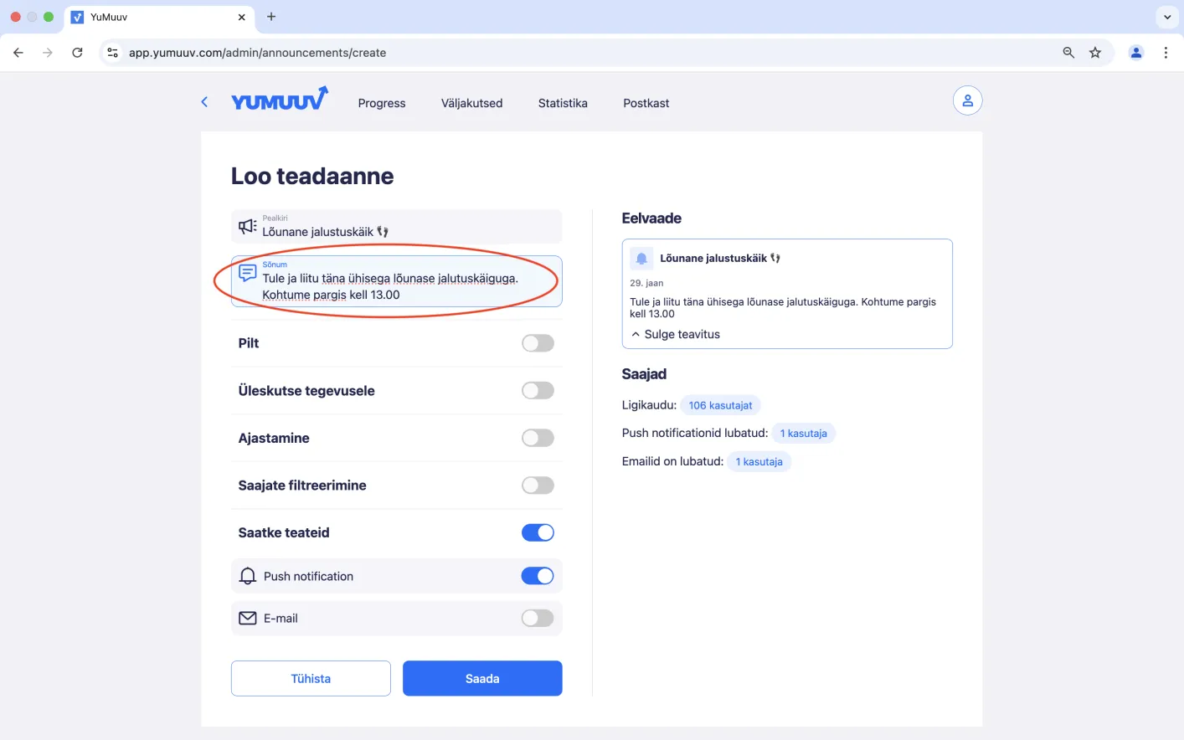Cancel using the Tühista button
The image size is (1184, 740).
click(x=311, y=678)
